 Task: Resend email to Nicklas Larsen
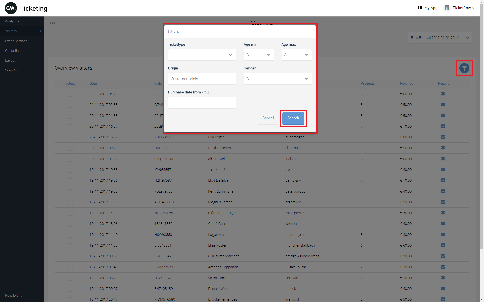[x=443, y=148]
